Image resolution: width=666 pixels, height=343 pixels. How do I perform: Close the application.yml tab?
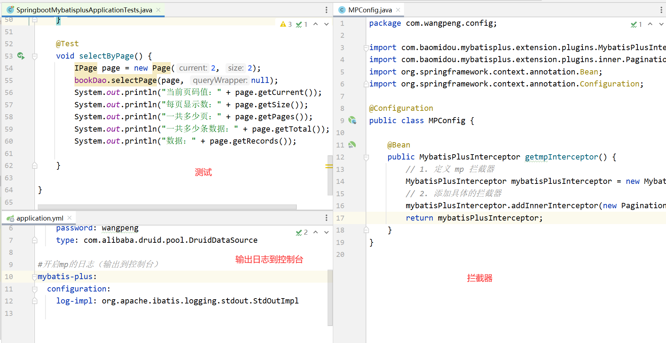coord(69,218)
